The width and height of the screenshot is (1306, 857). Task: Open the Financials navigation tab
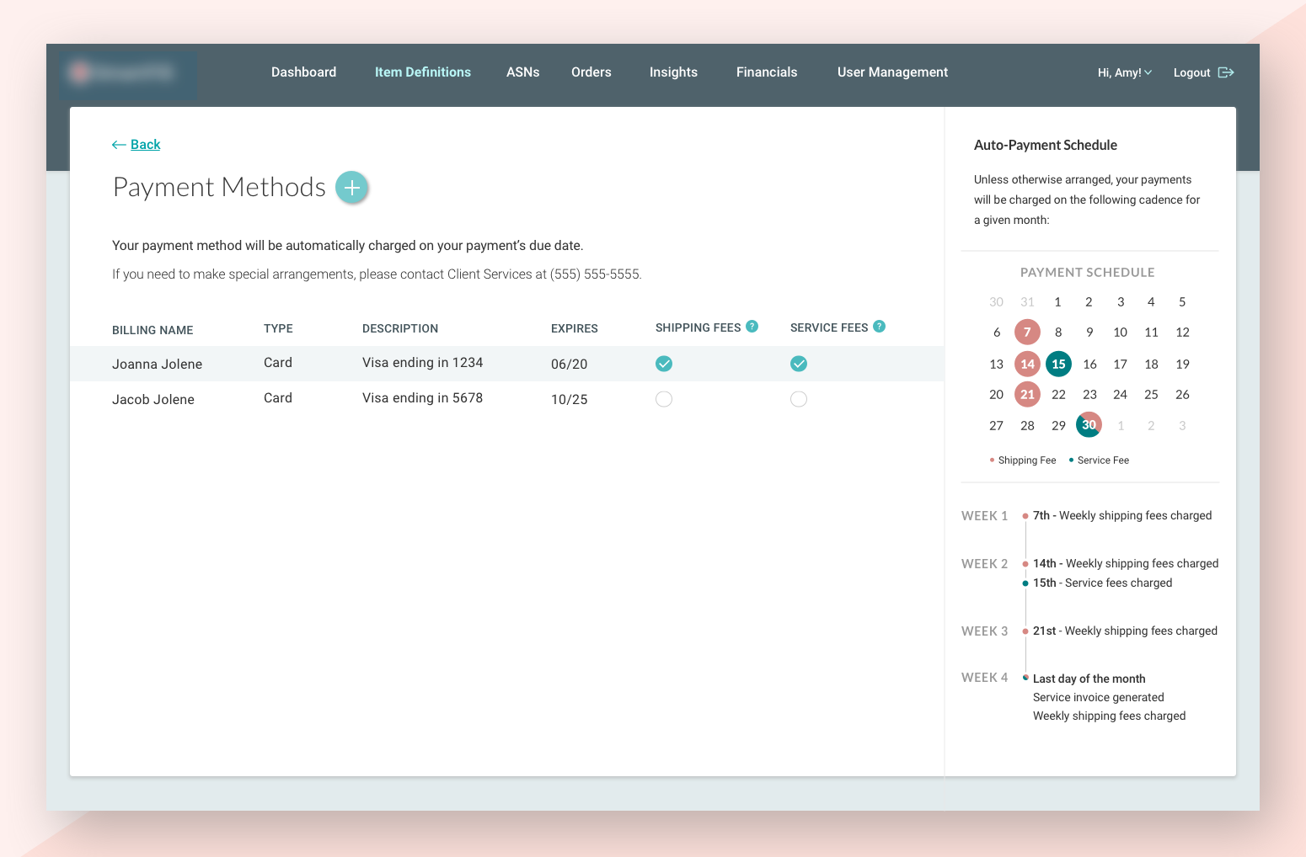pyautogui.click(x=766, y=72)
